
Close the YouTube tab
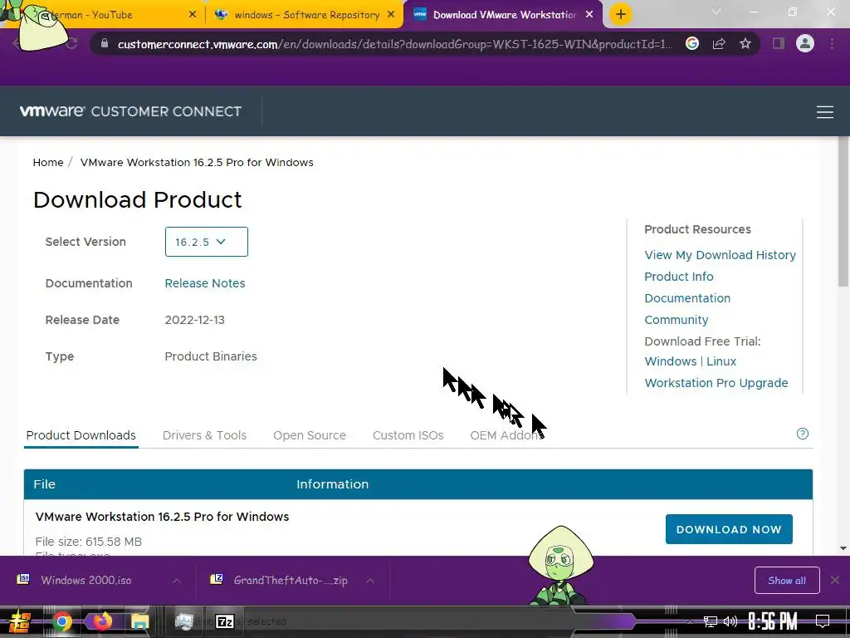[x=193, y=15]
